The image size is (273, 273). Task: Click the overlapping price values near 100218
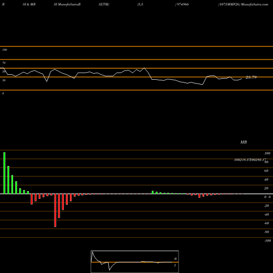[x=250, y=160]
